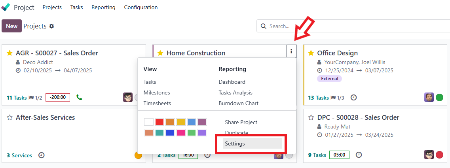
Task: Choose the red color swatch
Action: (x=159, y=122)
